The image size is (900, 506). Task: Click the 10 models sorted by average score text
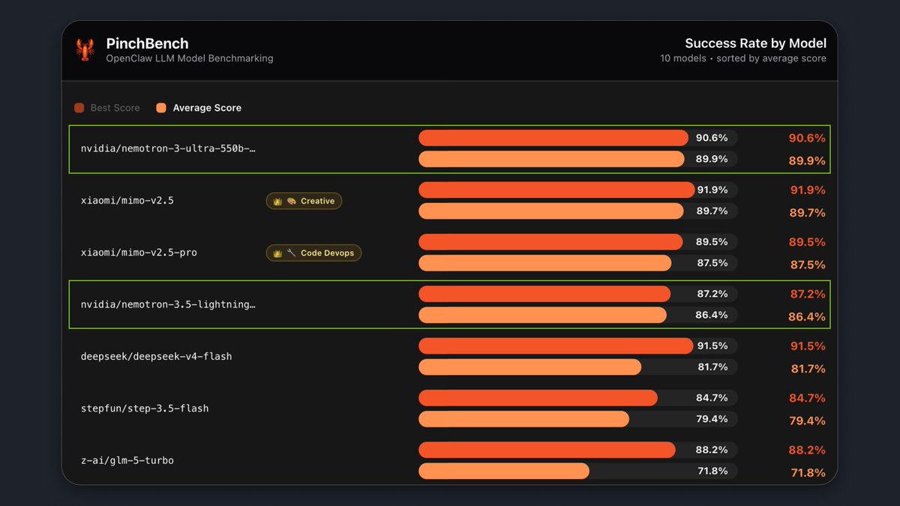click(x=743, y=58)
